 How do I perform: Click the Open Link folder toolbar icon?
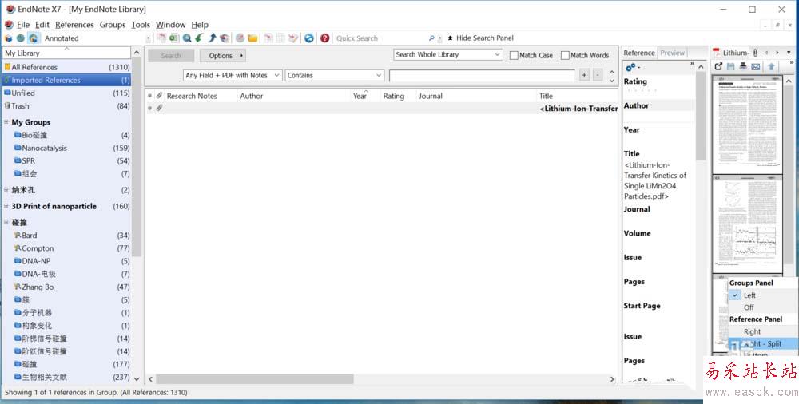pos(252,38)
